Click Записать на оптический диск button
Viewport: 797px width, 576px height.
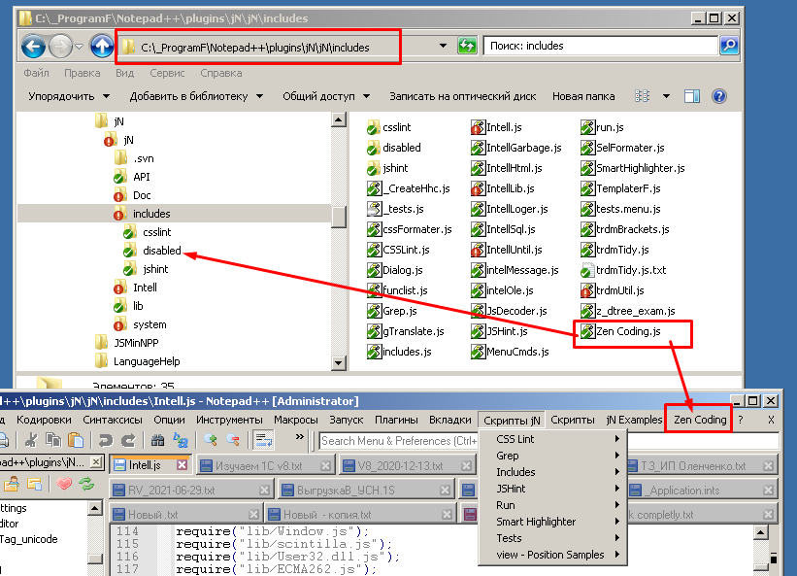click(462, 96)
